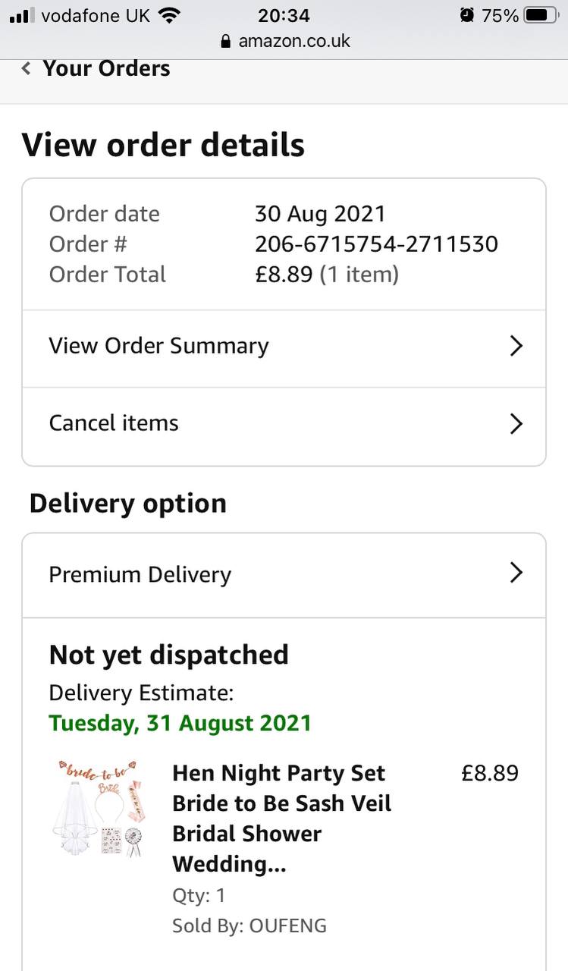Screen dimensions: 568x971
Task: Open Cancel items chevron arrow
Action: coord(516,423)
